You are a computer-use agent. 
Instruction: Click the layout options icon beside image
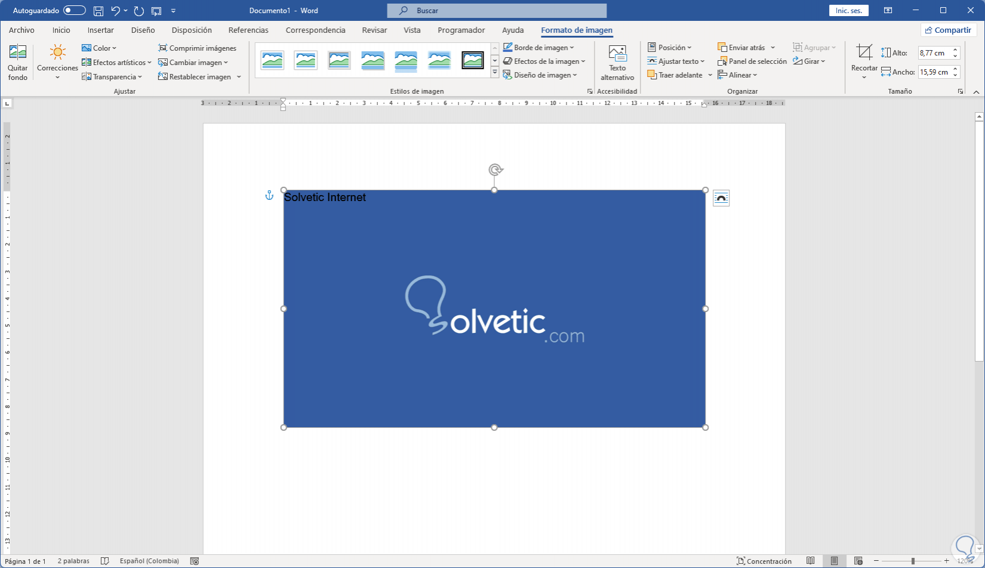point(721,198)
